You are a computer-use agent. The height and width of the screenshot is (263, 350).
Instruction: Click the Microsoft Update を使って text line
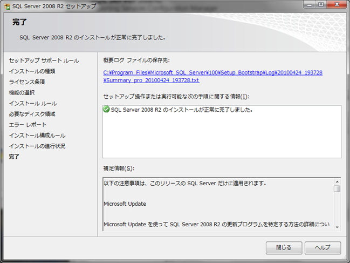216,224
